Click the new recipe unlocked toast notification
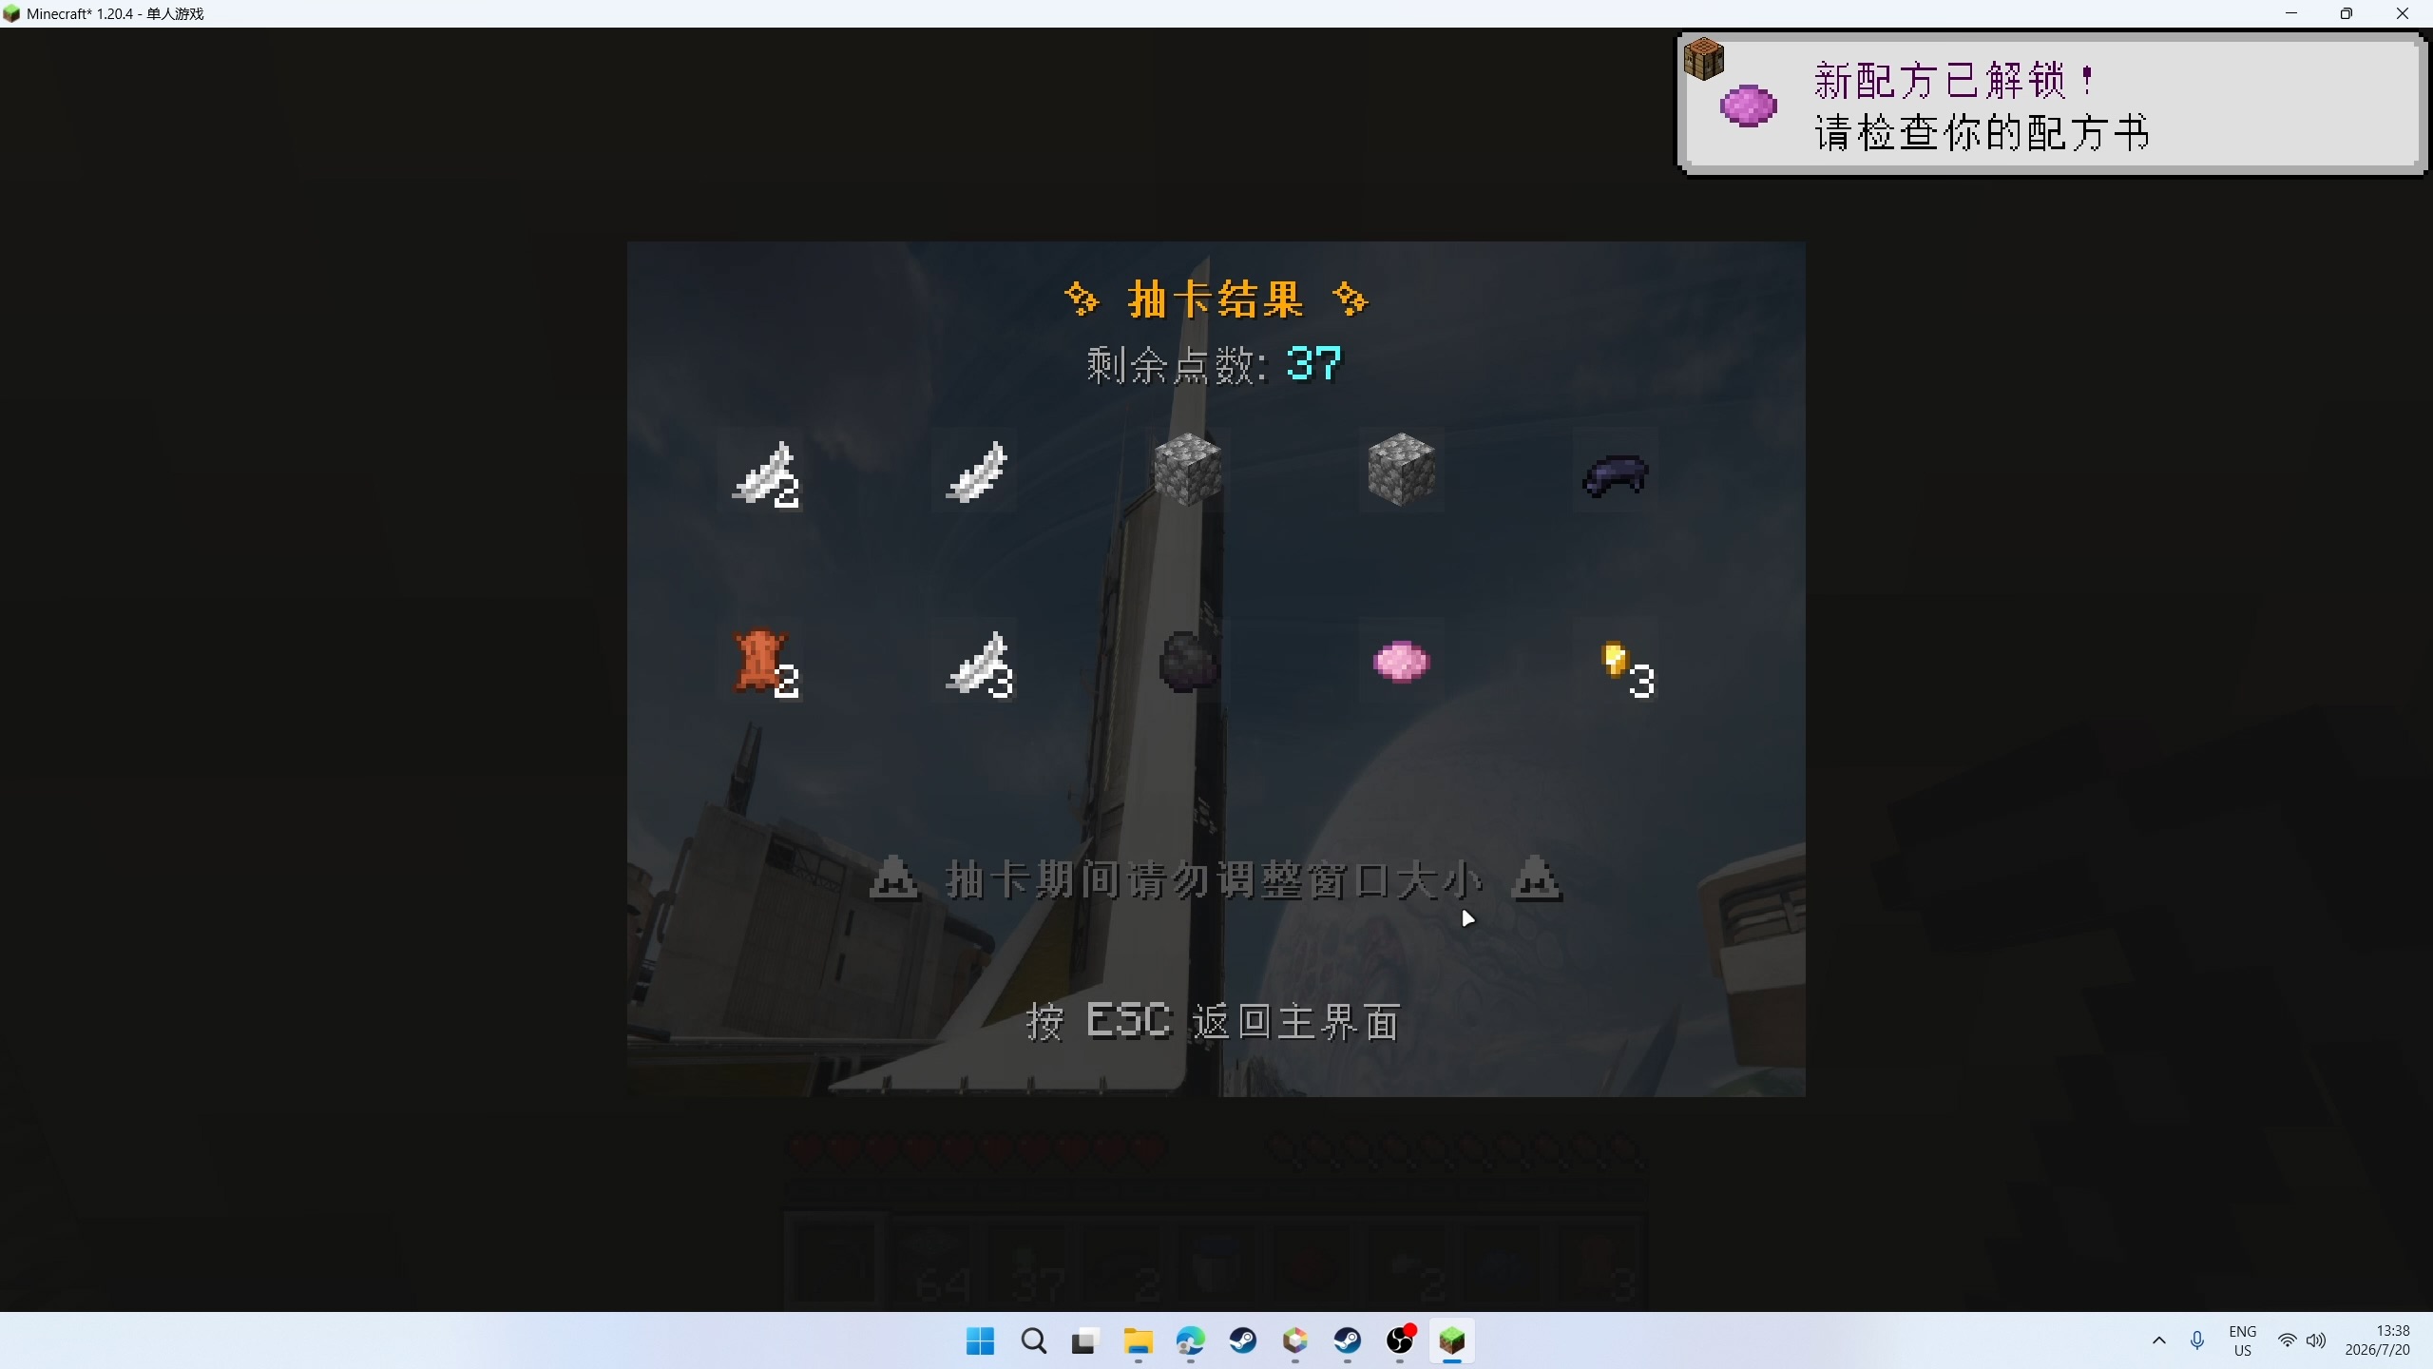This screenshot has height=1369, width=2433. click(2051, 103)
